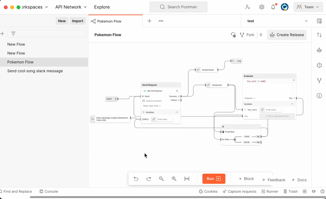Open the environment quick look icon

319,21
